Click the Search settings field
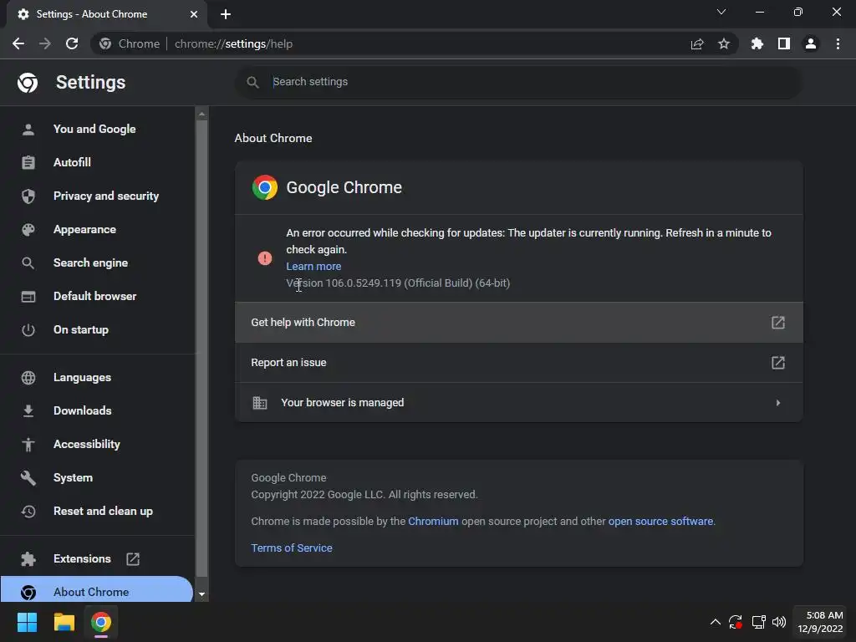Image resolution: width=856 pixels, height=642 pixels. tap(518, 82)
